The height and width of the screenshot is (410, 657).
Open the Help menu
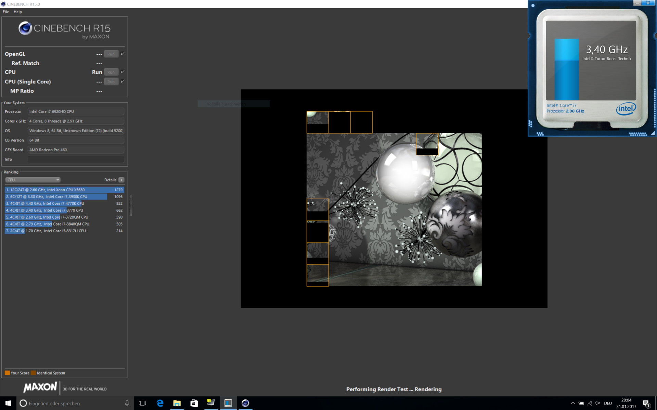[18, 12]
